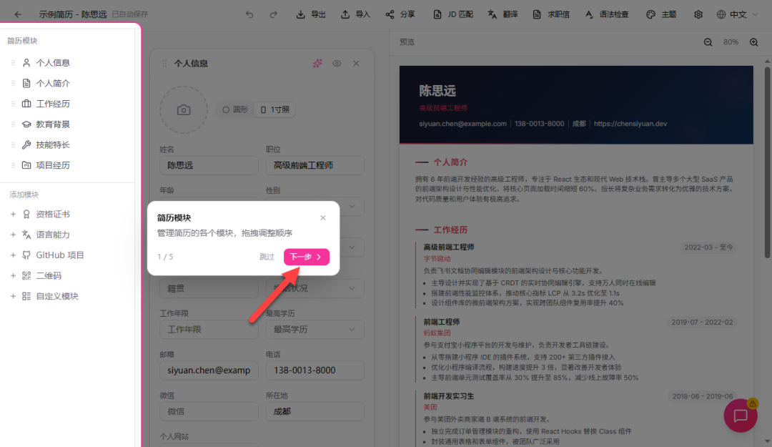The image size is (772, 447).
Task: Go back with the left arrow
Action: tap(18, 14)
